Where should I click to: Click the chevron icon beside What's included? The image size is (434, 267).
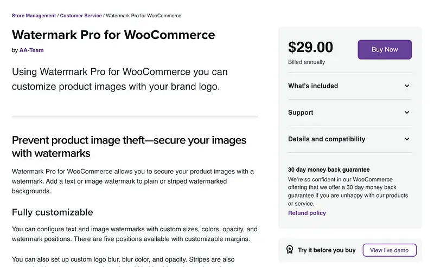(x=407, y=86)
